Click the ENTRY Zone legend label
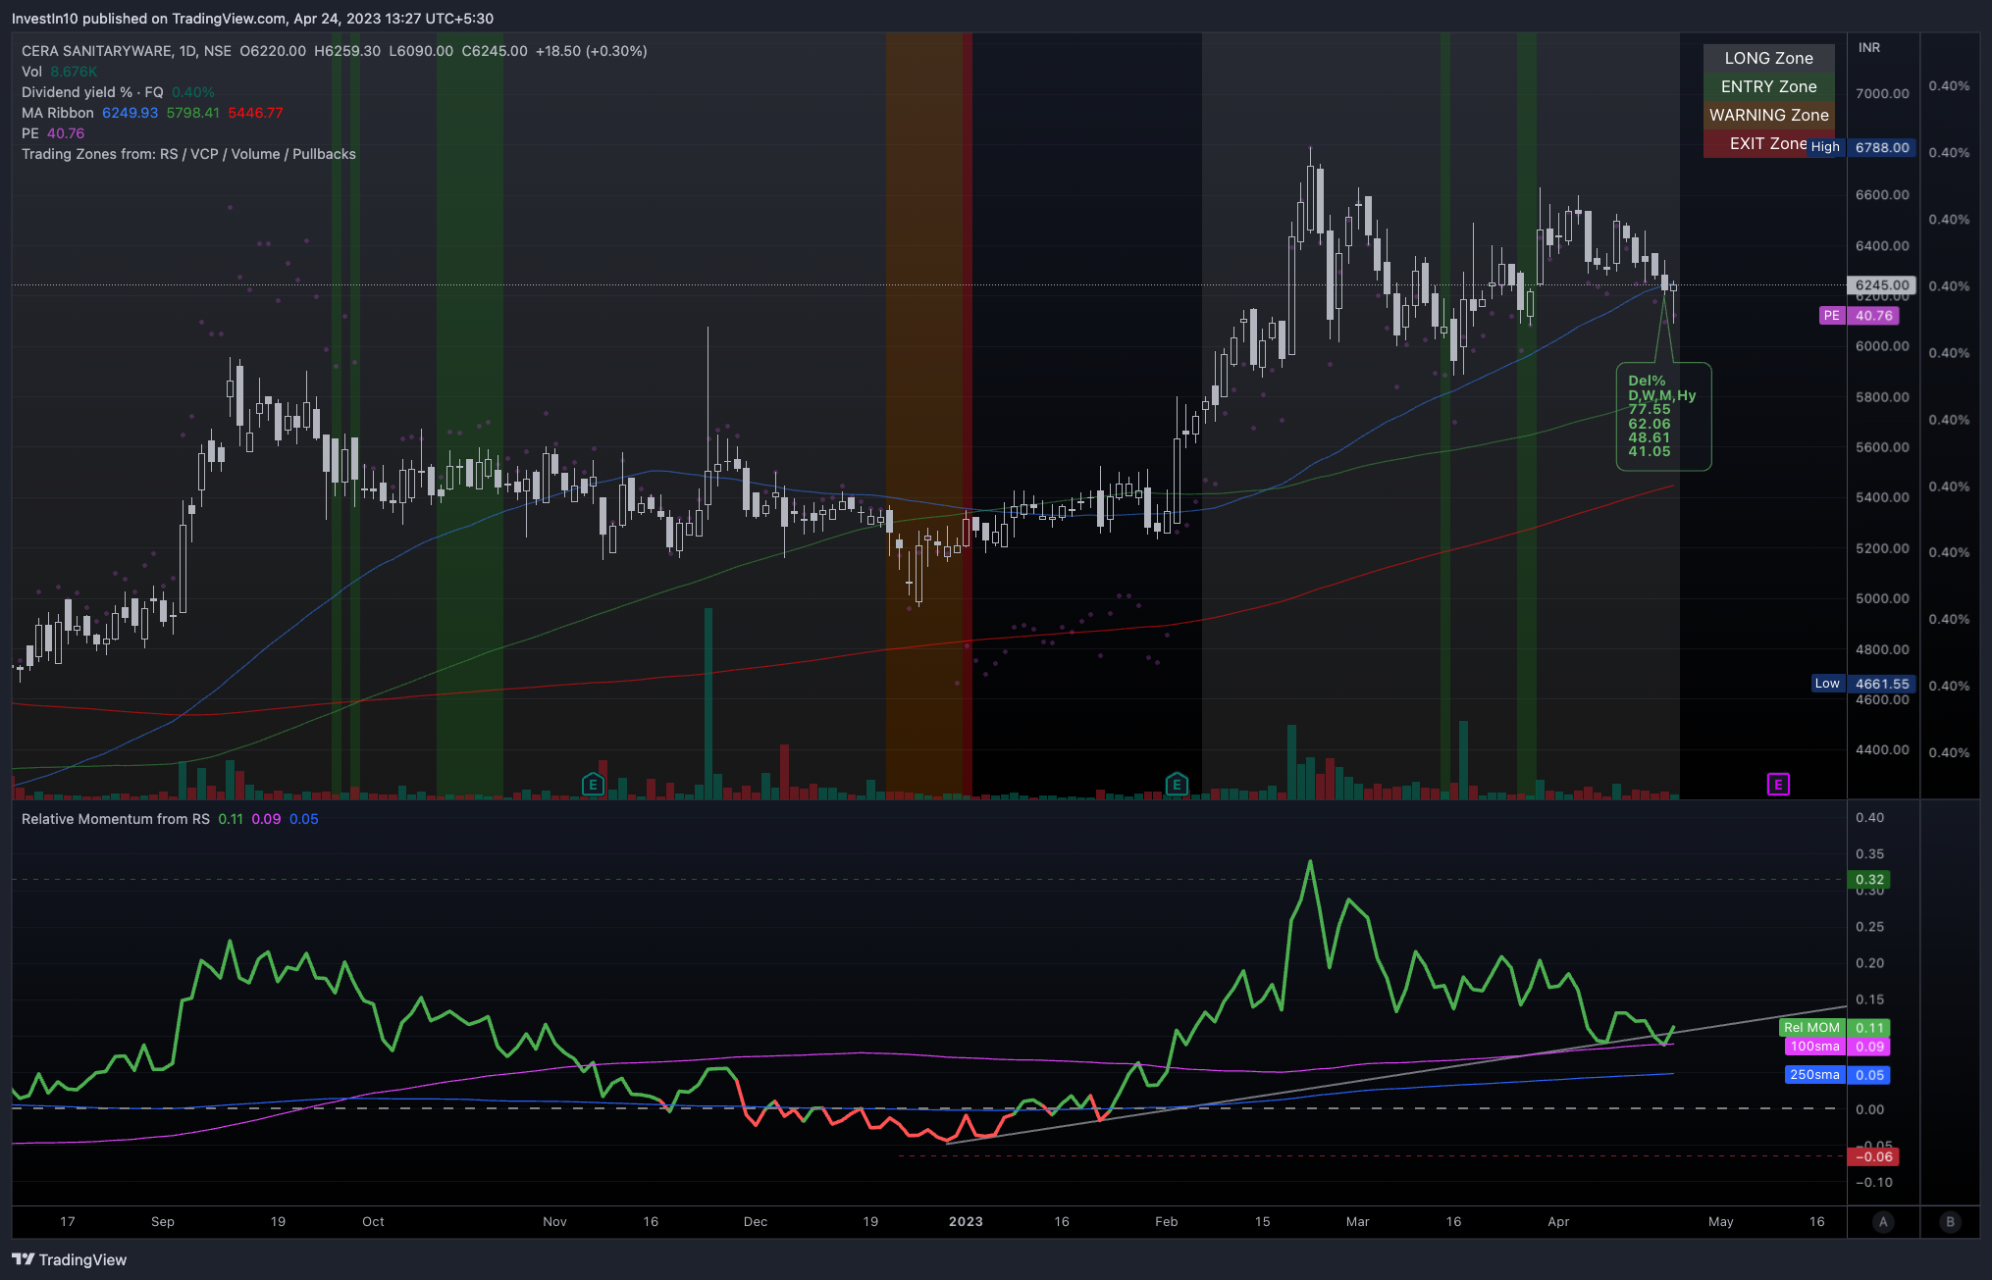The height and width of the screenshot is (1280, 1992). pyautogui.click(x=1768, y=86)
